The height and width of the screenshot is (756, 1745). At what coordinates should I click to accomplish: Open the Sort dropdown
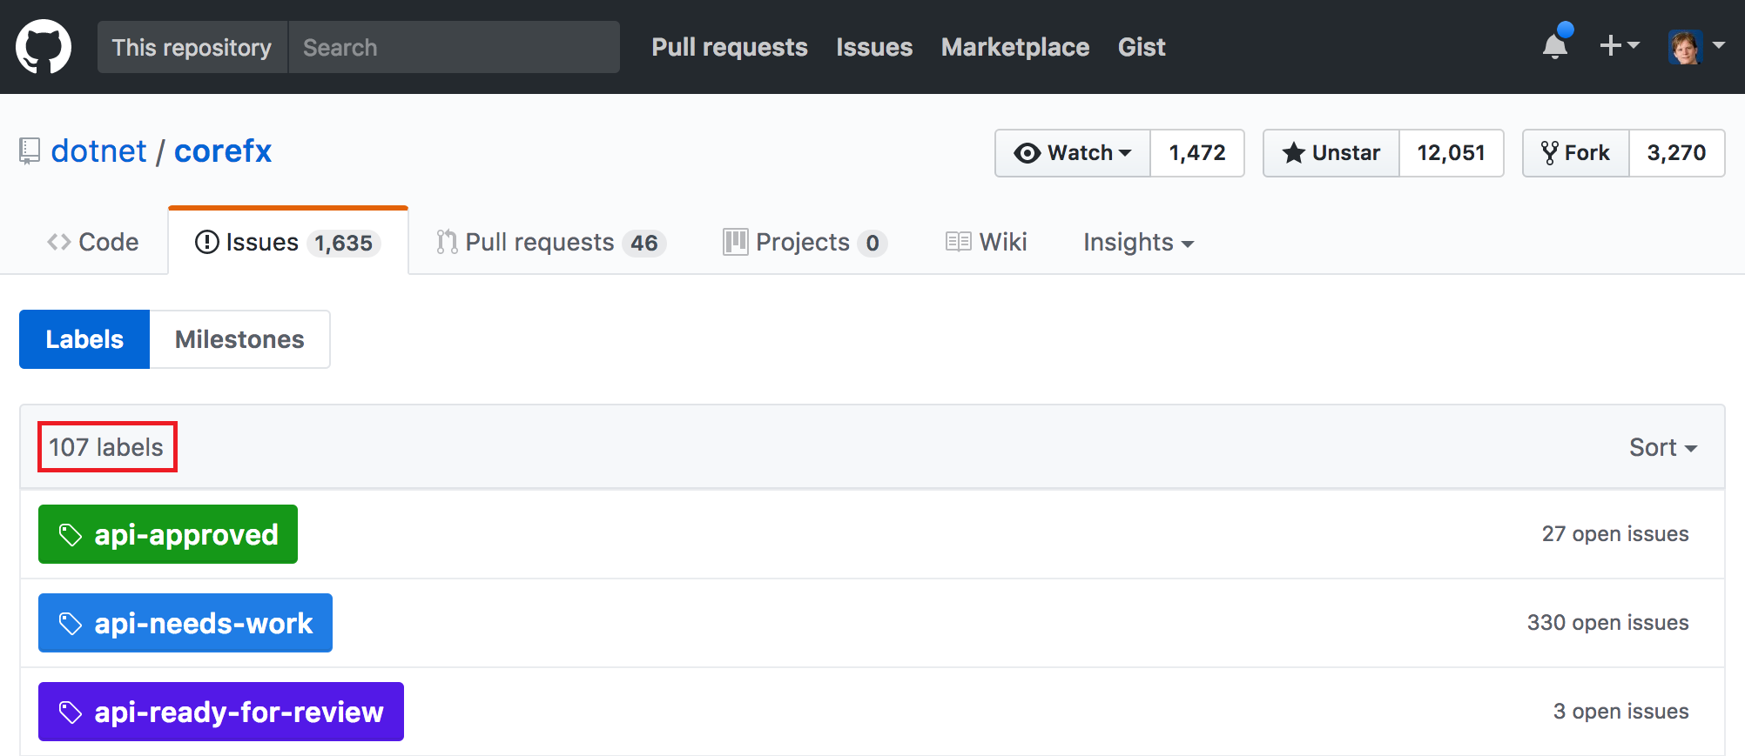[x=1663, y=447]
